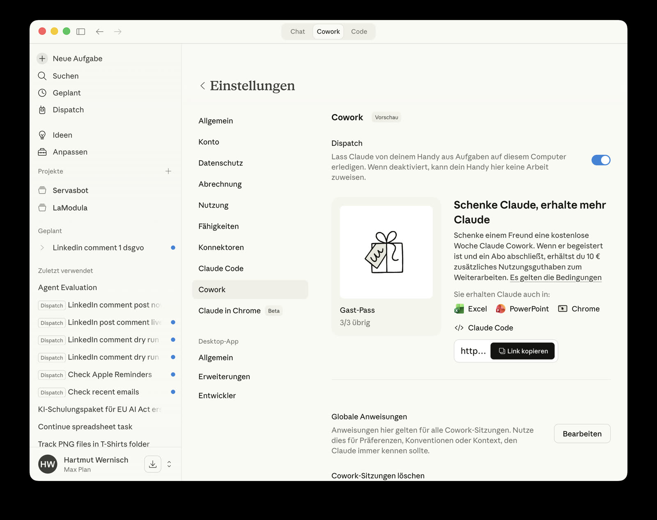The width and height of the screenshot is (657, 520).
Task: Open Ideen via the lightbulb icon
Action: point(42,135)
